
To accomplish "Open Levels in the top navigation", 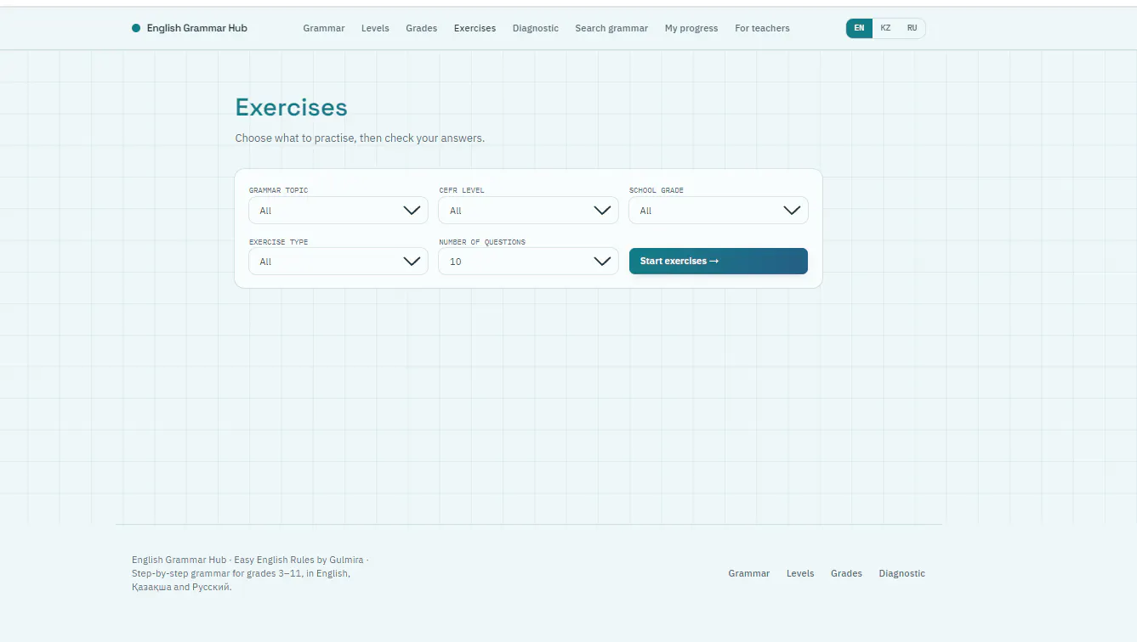I will 375,28.
